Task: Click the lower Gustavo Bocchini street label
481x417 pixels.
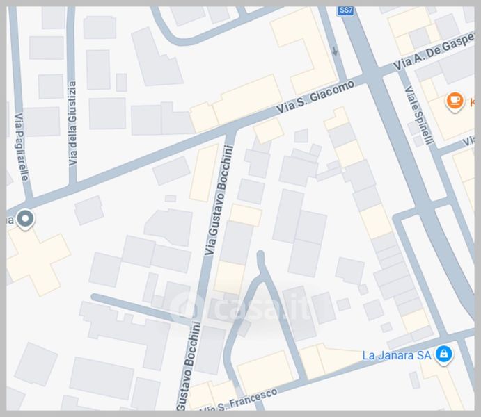Action: pos(188,366)
